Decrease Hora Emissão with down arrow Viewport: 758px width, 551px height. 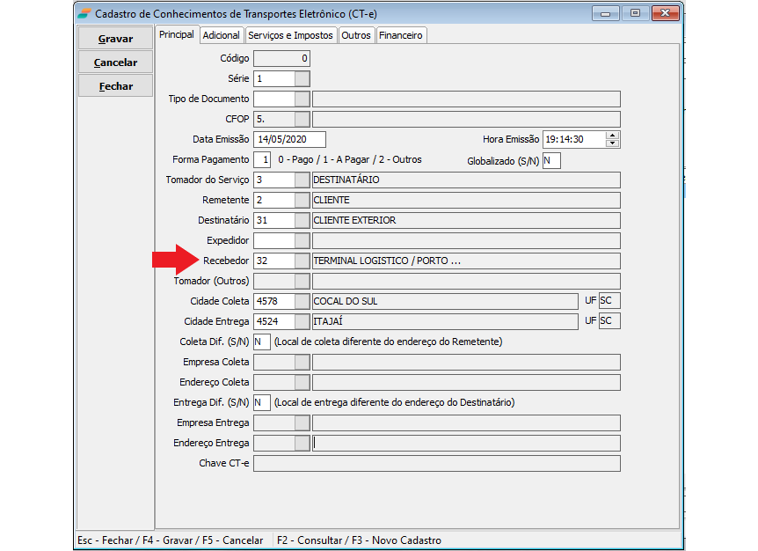point(613,143)
